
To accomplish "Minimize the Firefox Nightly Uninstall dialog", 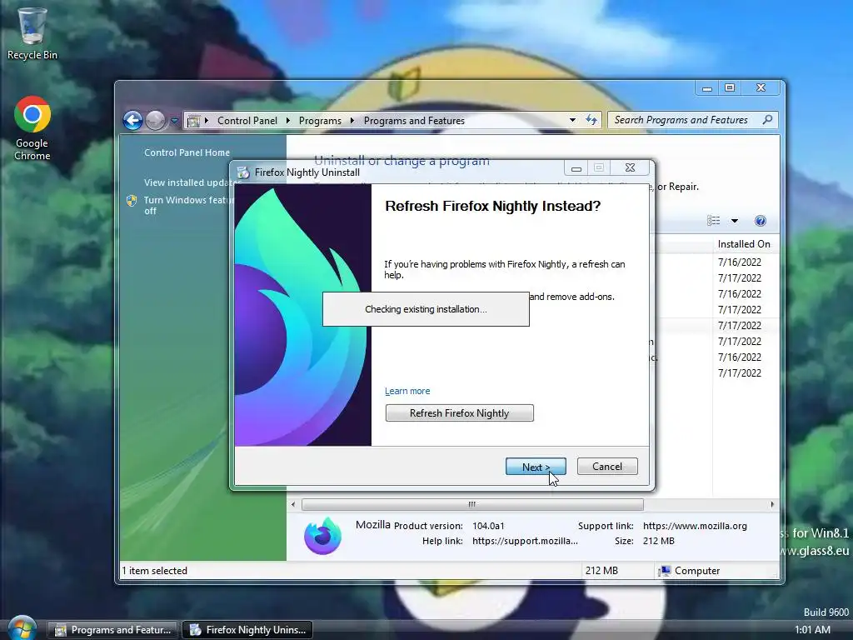I will point(576,168).
